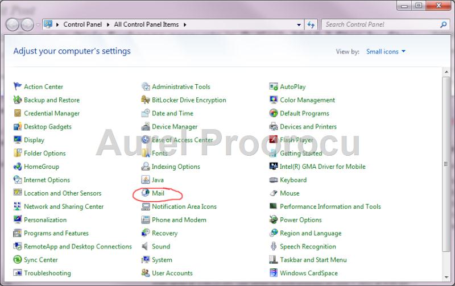Open the Folder Options icon
This screenshot has height=286, width=455.
point(18,153)
